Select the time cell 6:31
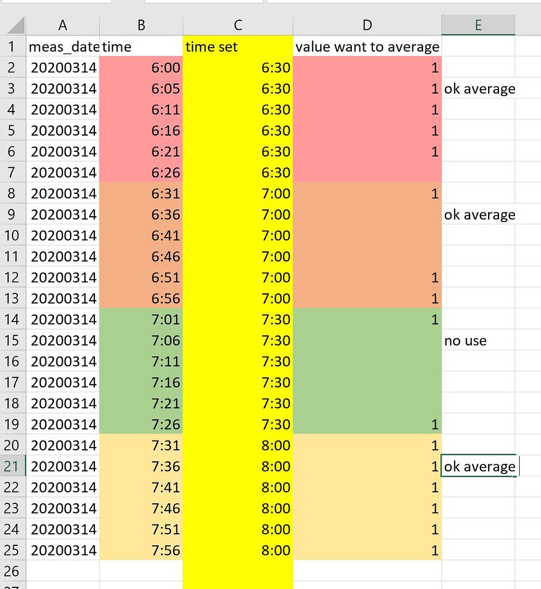The height and width of the screenshot is (589, 541). [141, 193]
